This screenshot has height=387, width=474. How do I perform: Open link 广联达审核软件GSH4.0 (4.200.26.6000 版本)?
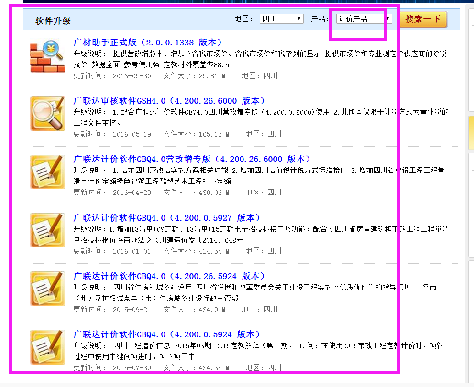point(169,101)
